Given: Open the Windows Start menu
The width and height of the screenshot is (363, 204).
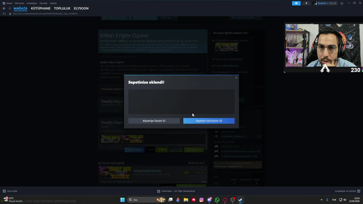Looking at the screenshot, I should [123, 200].
